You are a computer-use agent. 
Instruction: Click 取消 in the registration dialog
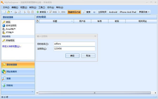tap(88, 56)
